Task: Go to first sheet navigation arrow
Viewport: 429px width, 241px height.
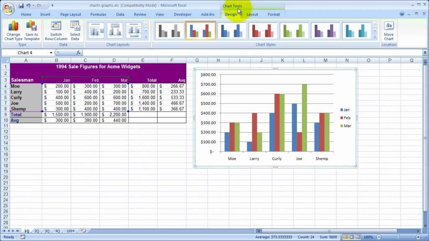Action: pos(4,231)
